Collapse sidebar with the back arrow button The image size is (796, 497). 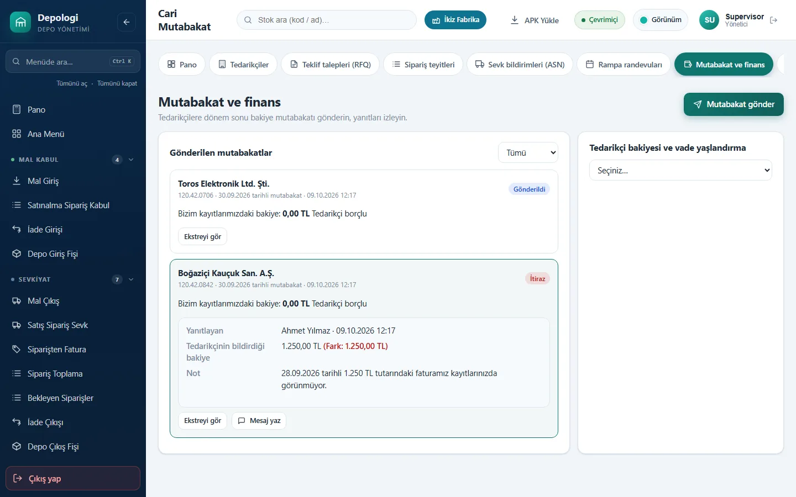click(127, 22)
